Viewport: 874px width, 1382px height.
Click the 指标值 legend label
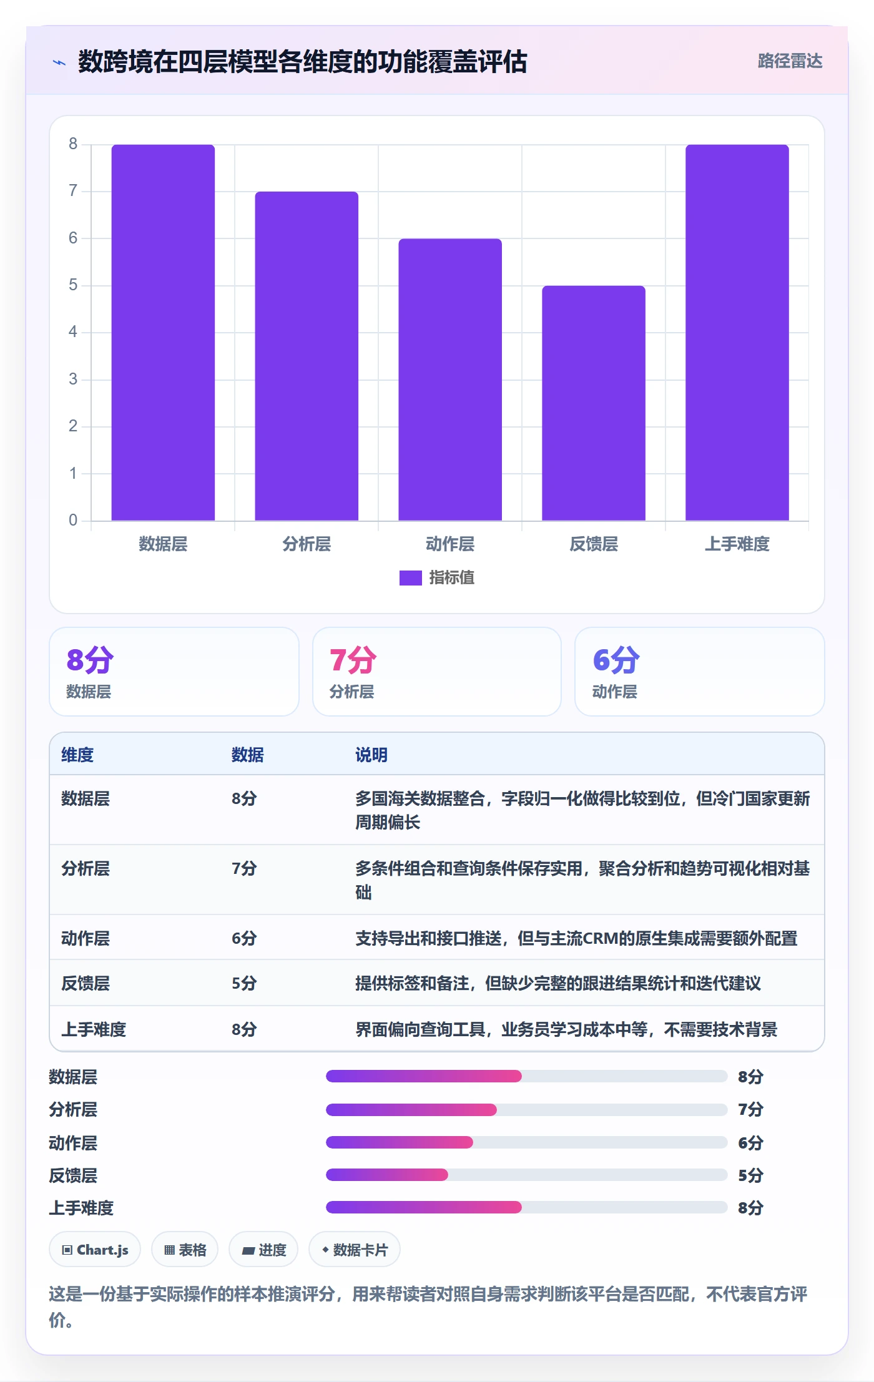(451, 578)
